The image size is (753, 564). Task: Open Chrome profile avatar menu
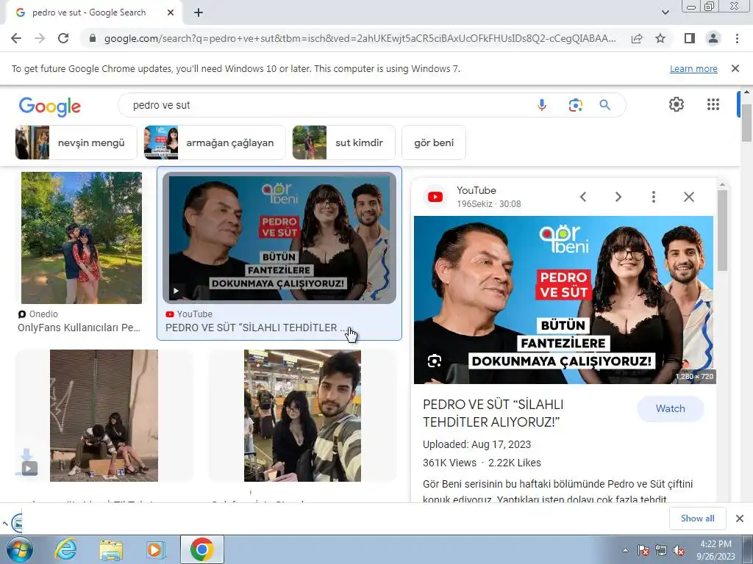point(713,38)
